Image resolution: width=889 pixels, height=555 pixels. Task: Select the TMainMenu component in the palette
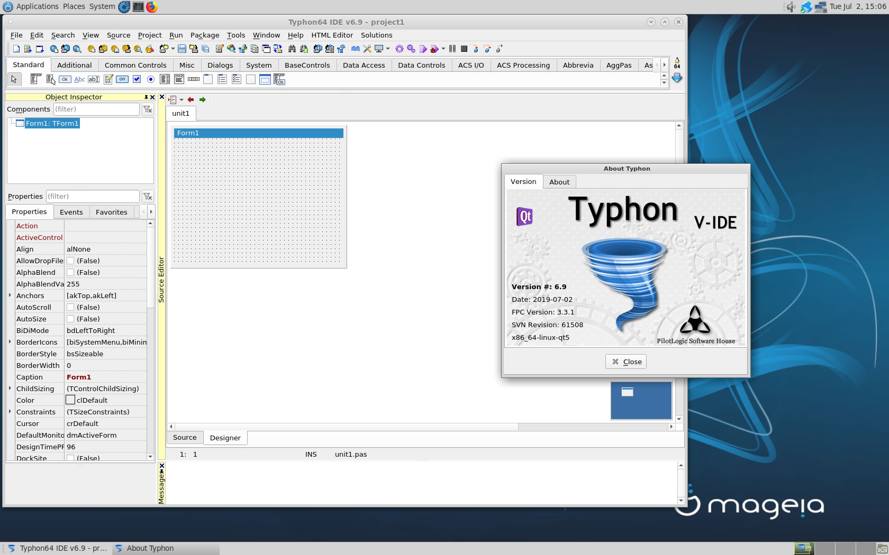point(35,79)
